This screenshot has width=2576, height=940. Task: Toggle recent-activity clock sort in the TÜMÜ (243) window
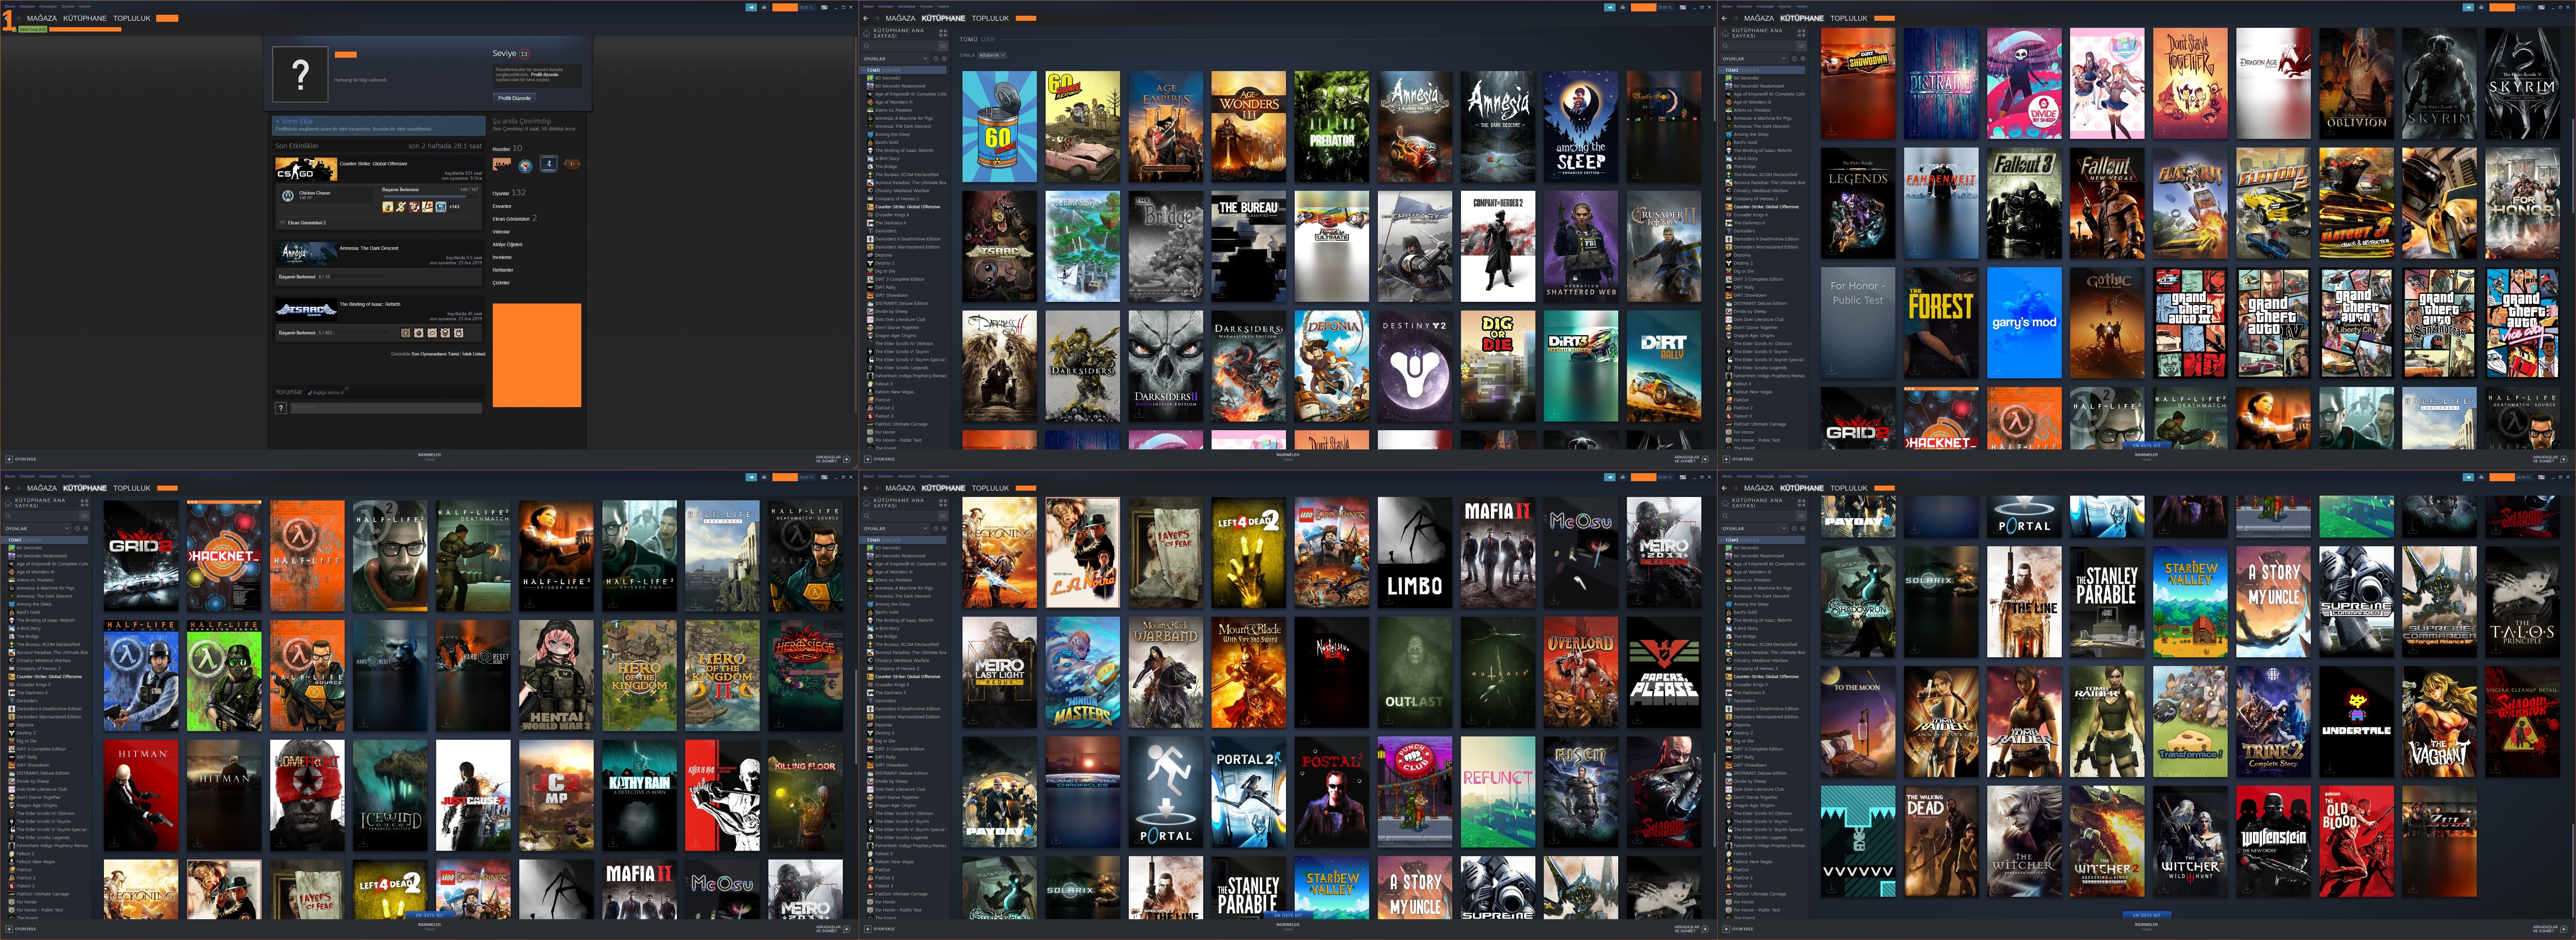(x=936, y=59)
